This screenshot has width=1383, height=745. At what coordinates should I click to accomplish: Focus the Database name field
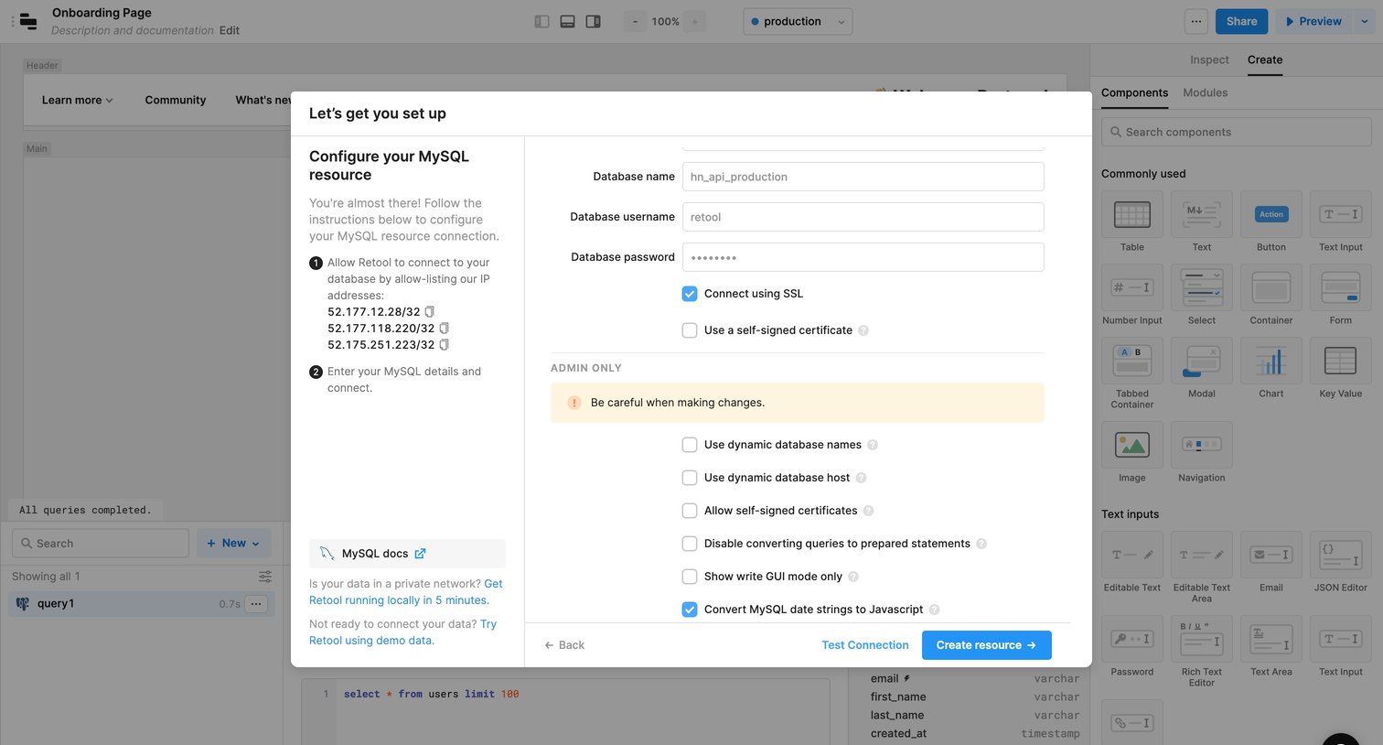pyautogui.click(x=863, y=177)
